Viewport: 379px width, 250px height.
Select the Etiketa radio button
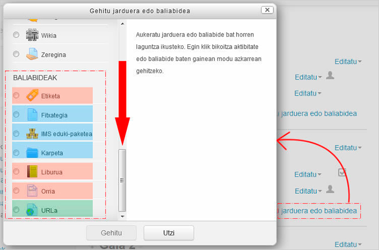coord(16,96)
